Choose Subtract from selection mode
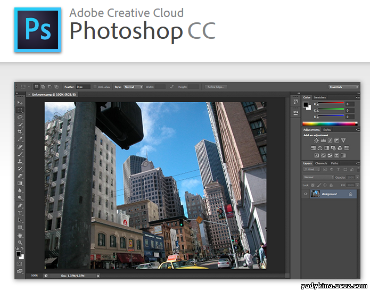This screenshot has height=291, width=370. click(x=50, y=87)
